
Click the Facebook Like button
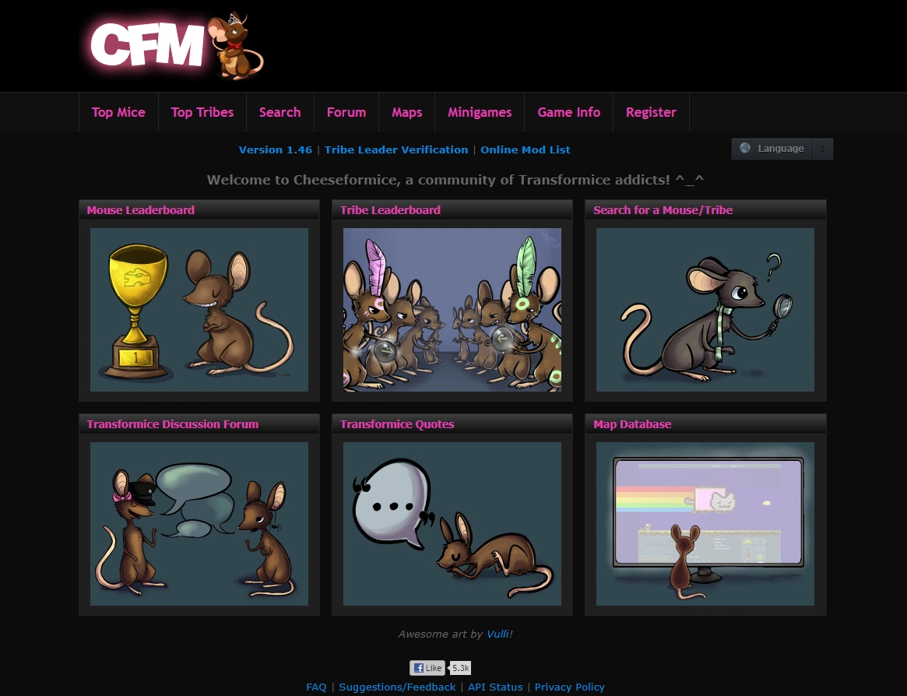[427, 668]
